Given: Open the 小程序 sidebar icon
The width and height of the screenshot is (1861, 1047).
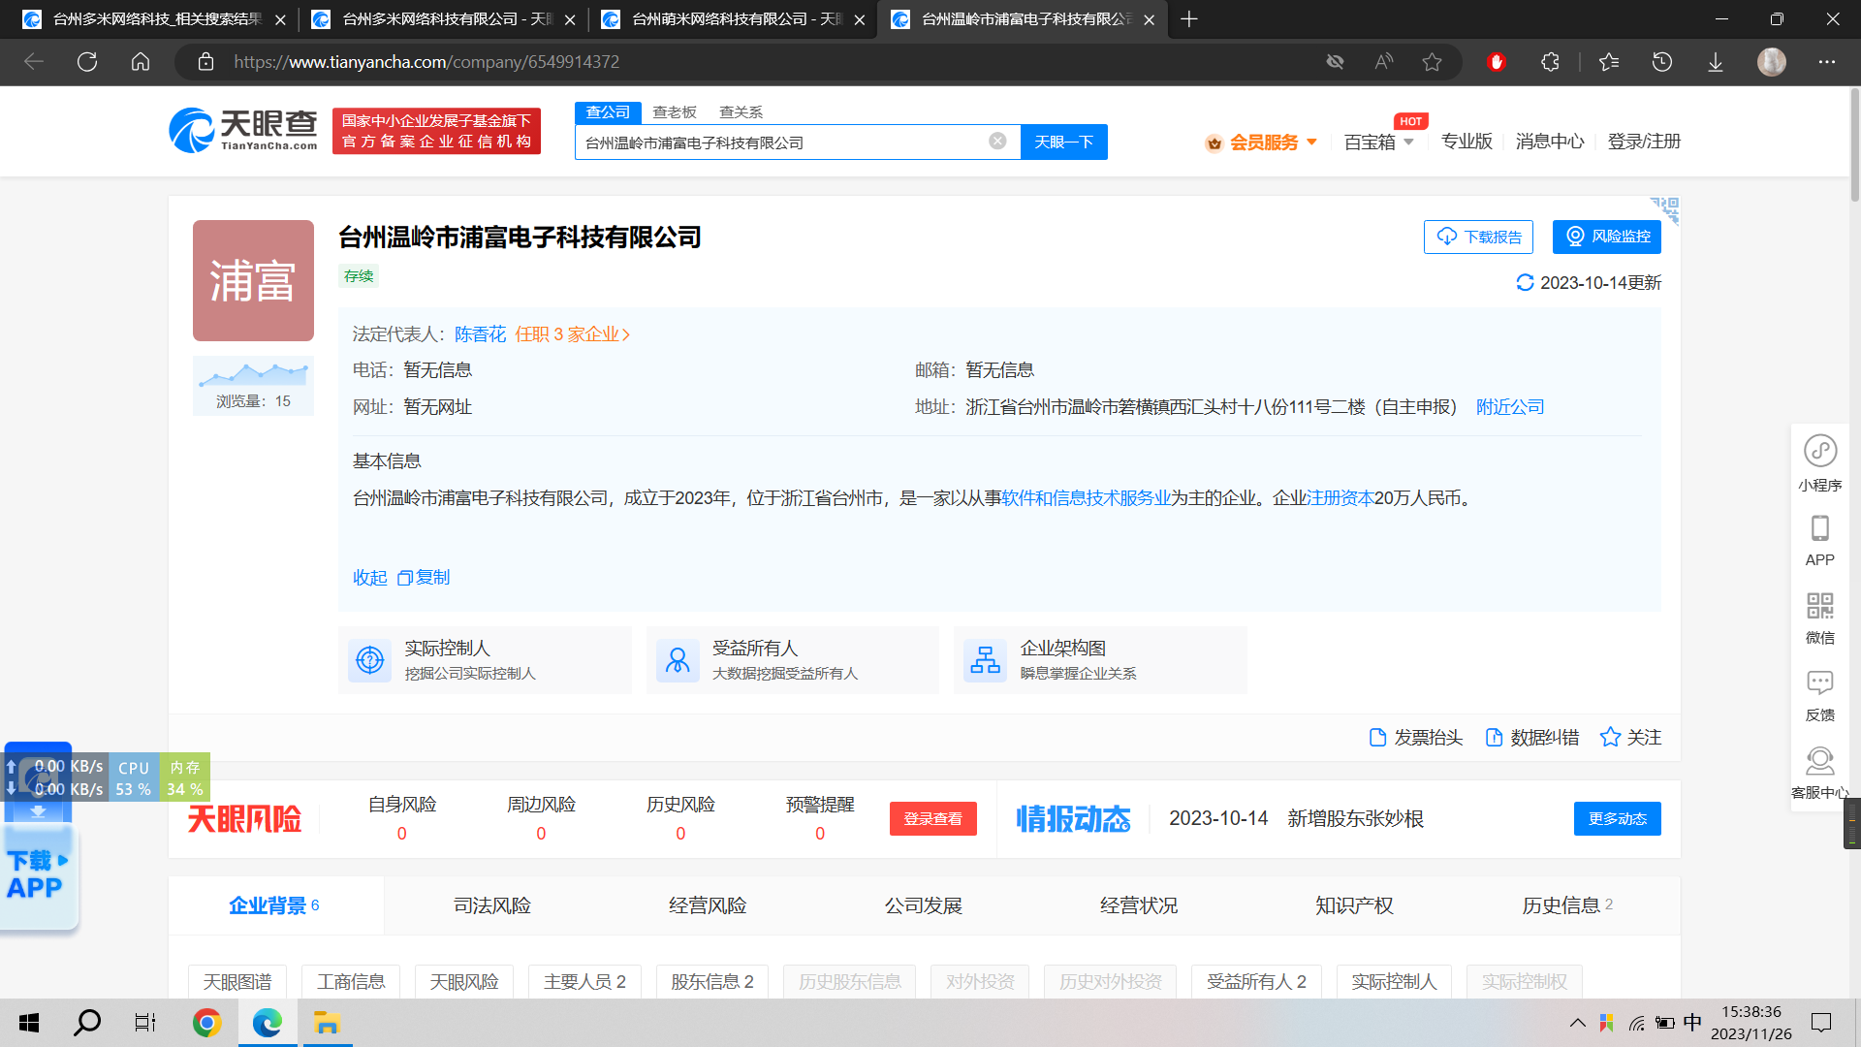Looking at the screenshot, I should (x=1819, y=463).
